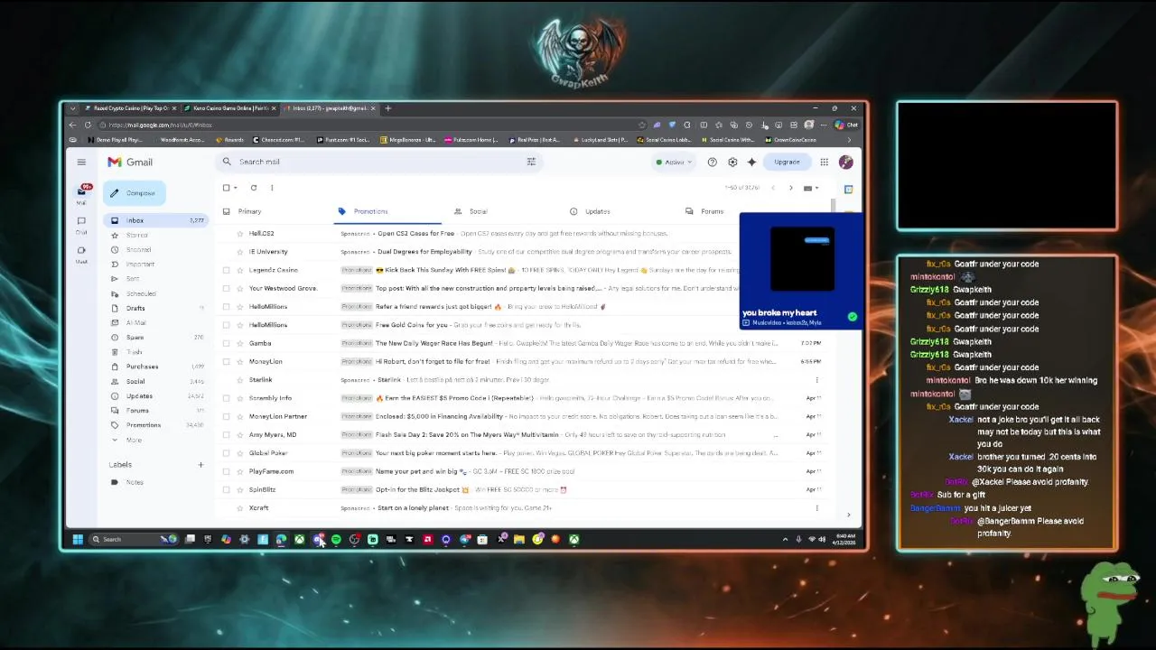Click inside the Search mail field
The image size is (1156, 650).
click(379, 162)
